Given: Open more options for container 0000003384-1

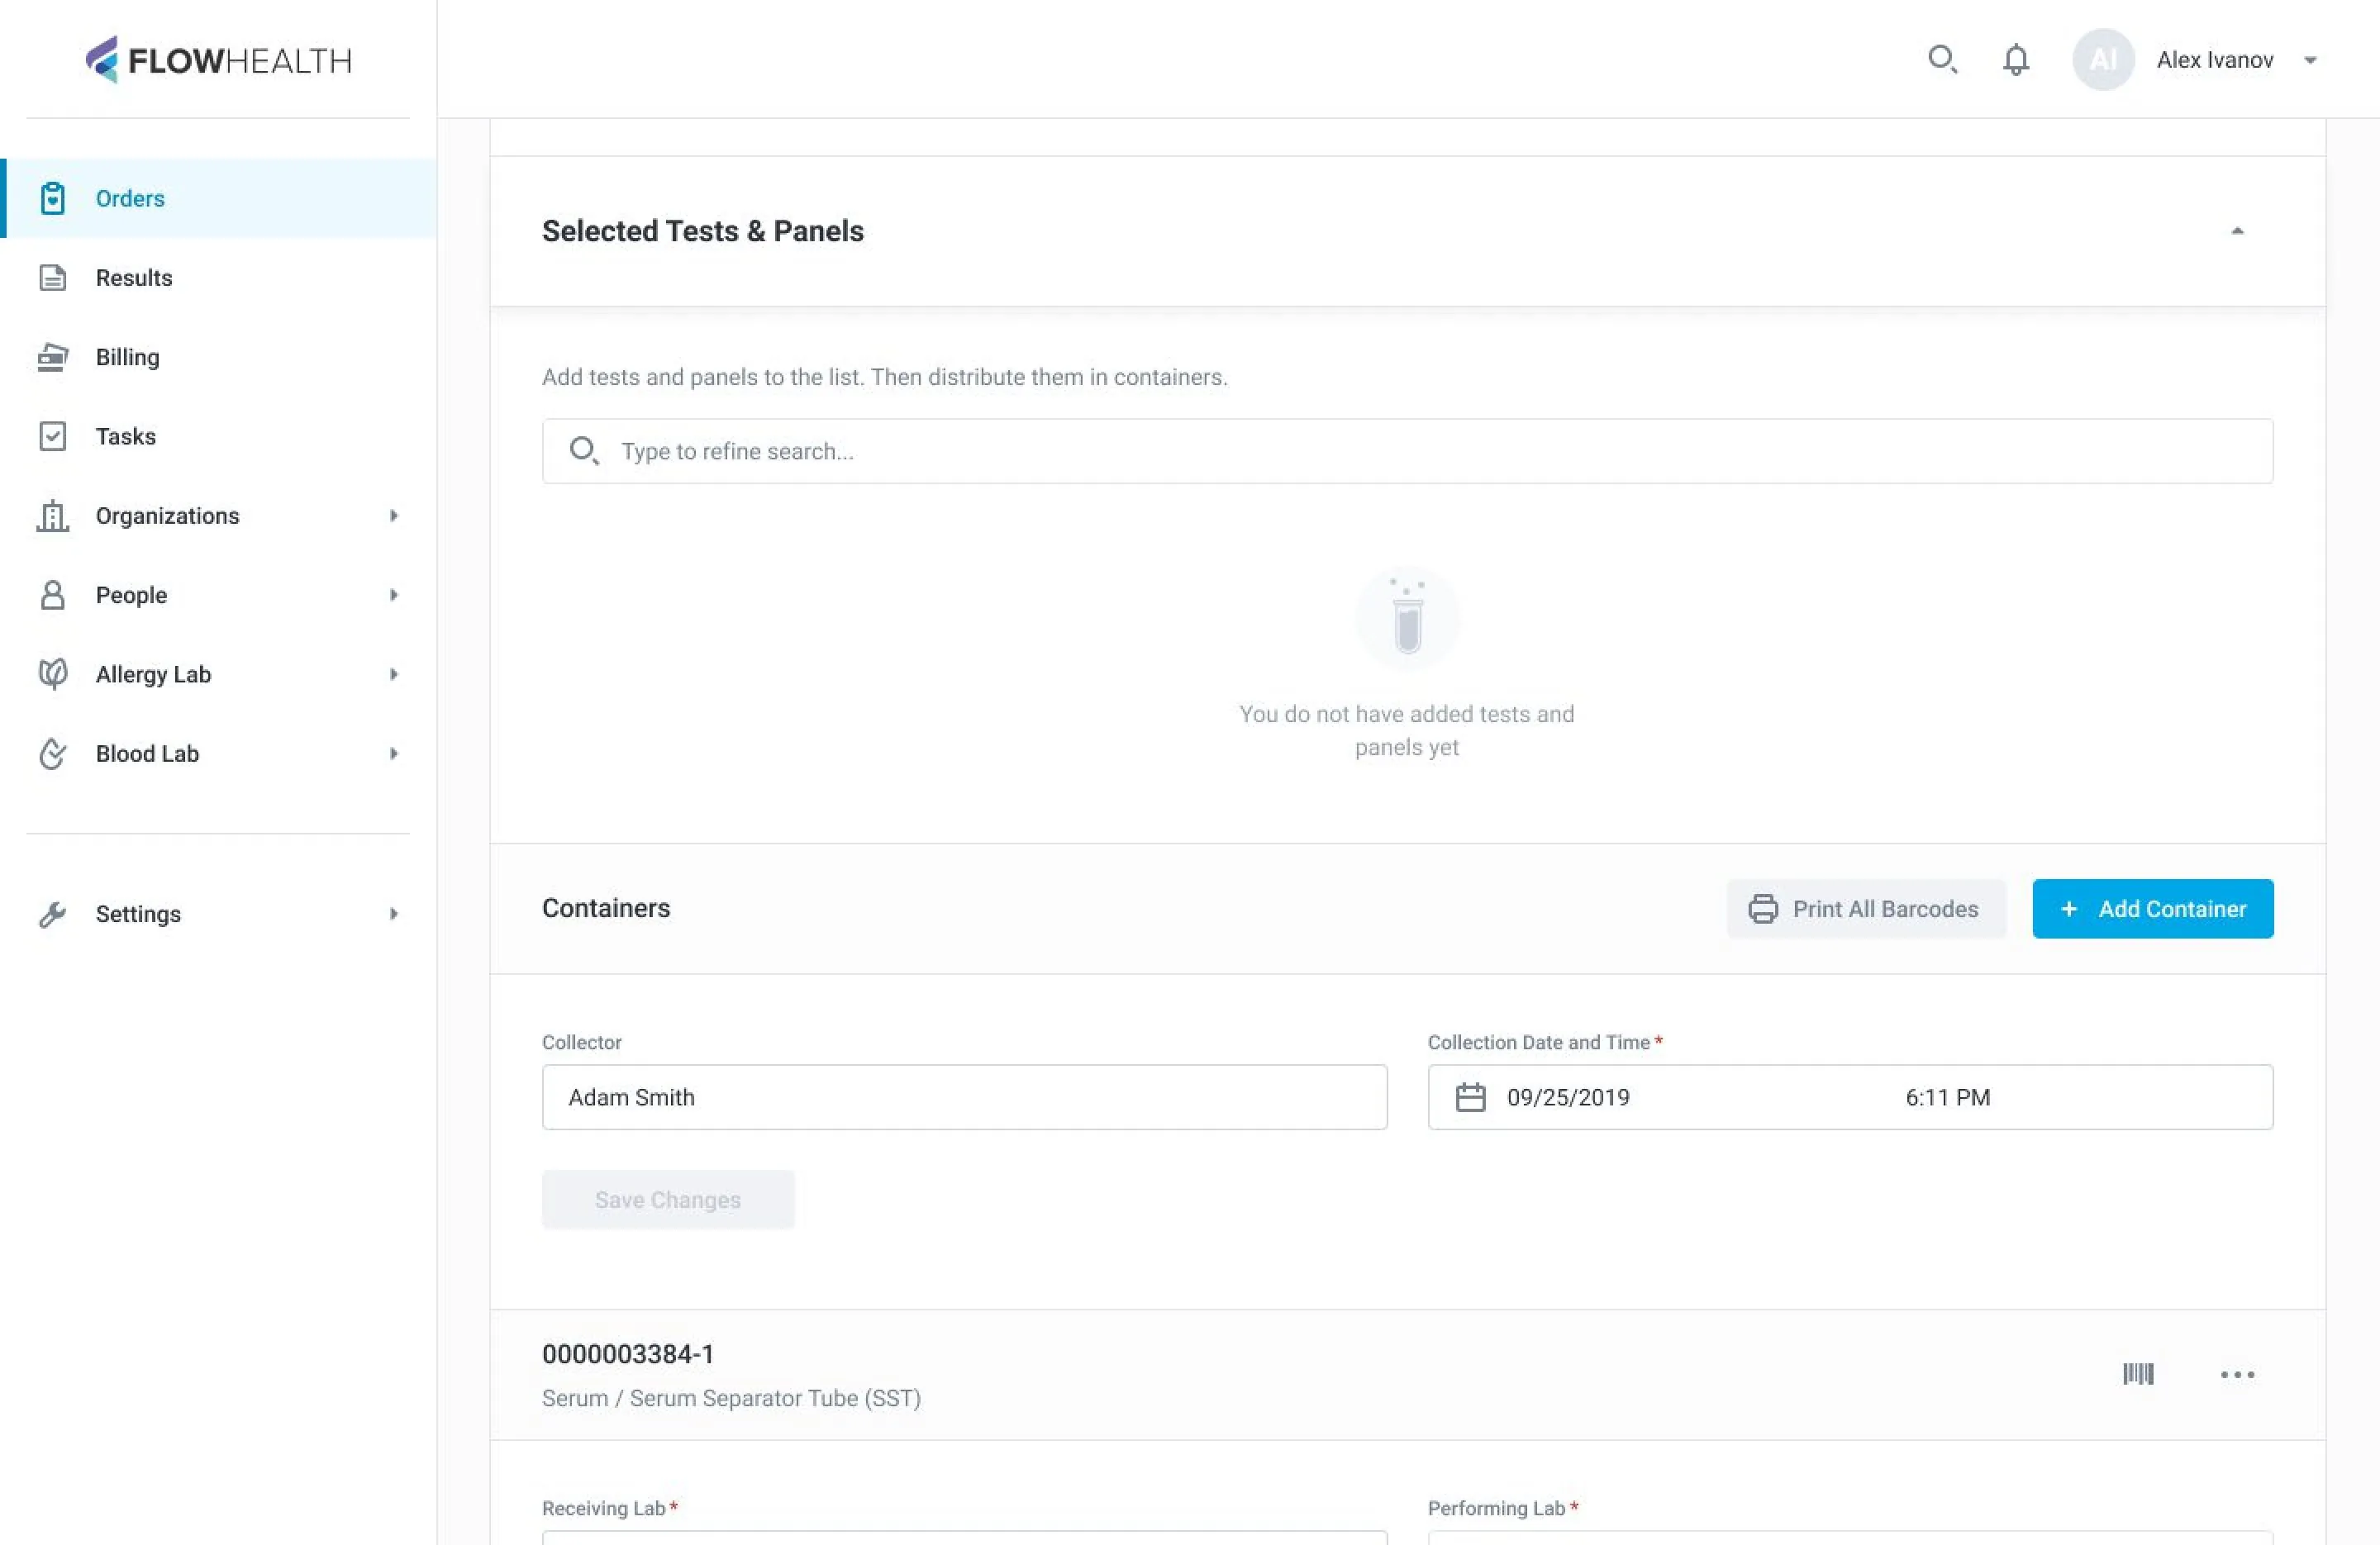Looking at the screenshot, I should 2237,1375.
